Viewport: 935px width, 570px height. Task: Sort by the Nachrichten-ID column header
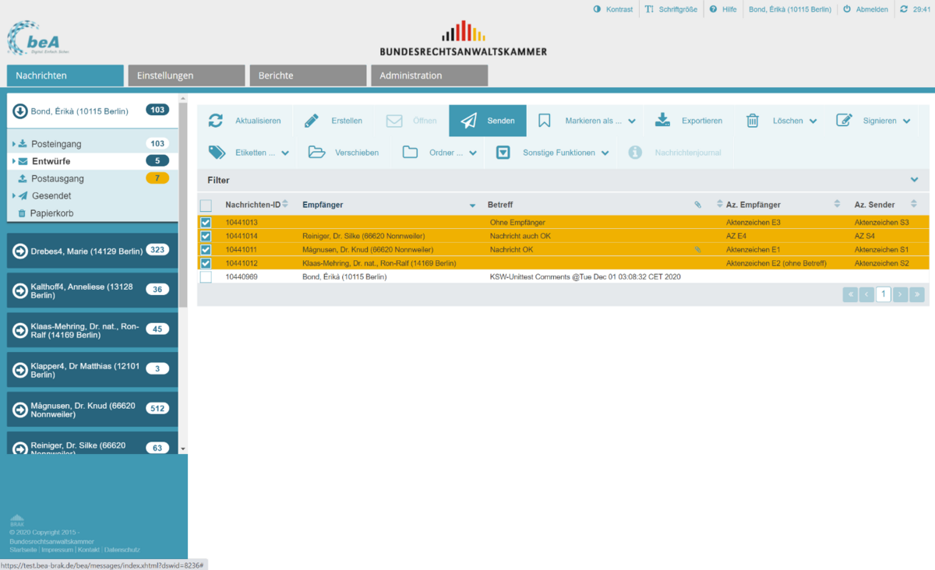[252, 205]
